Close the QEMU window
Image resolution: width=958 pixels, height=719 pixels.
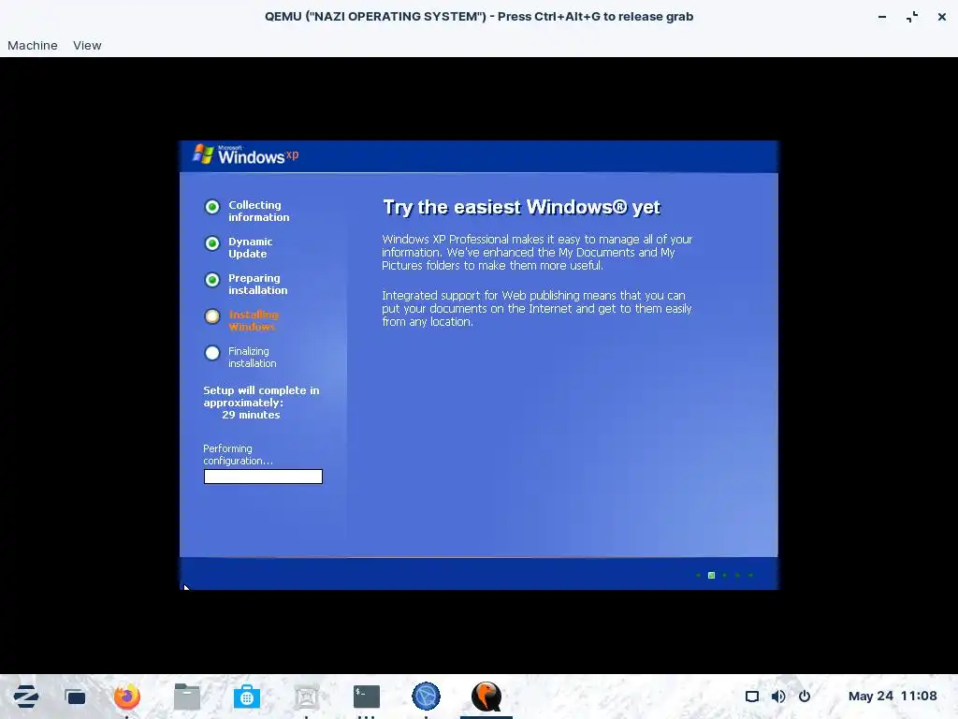pyautogui.click(x=942, y=17)
